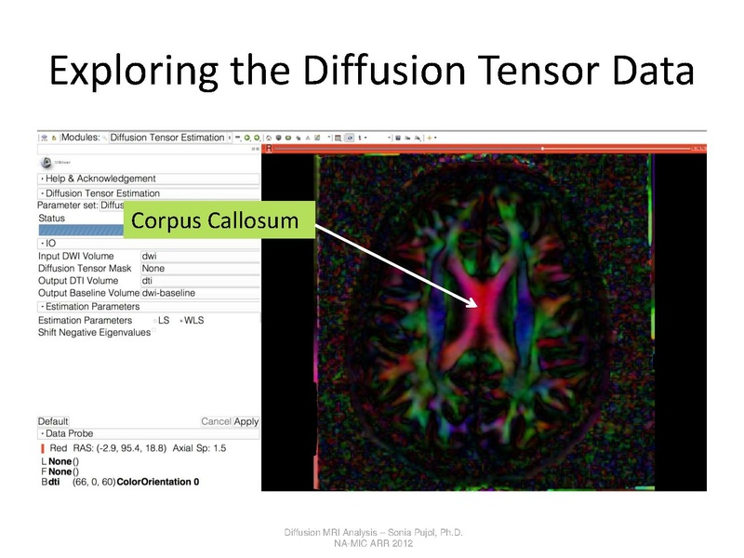This screenshot has width=744, height=558.
Task: Open the crosshair options arrow
Action: coord(435,137)
